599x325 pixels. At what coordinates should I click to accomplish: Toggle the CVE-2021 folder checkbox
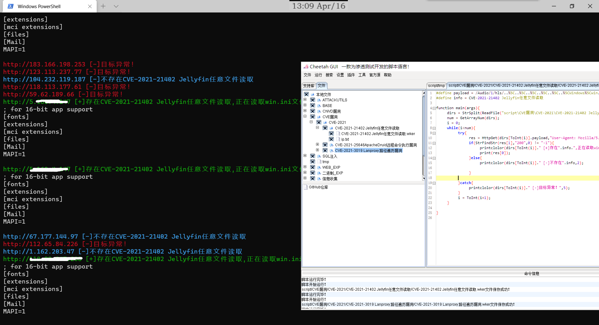pos(319,123)
